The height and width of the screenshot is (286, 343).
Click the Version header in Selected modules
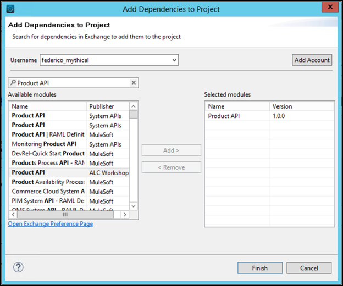(302, 106)
